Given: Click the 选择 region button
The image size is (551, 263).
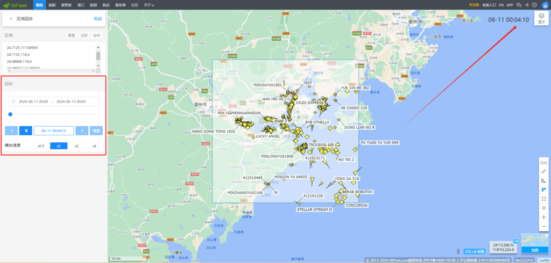Looking at the screenshot, I should [84, 35].
